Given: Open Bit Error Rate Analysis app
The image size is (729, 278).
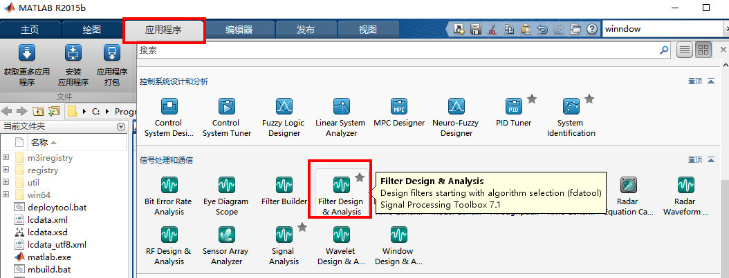Looking at the screenshot, I should 169,196.
